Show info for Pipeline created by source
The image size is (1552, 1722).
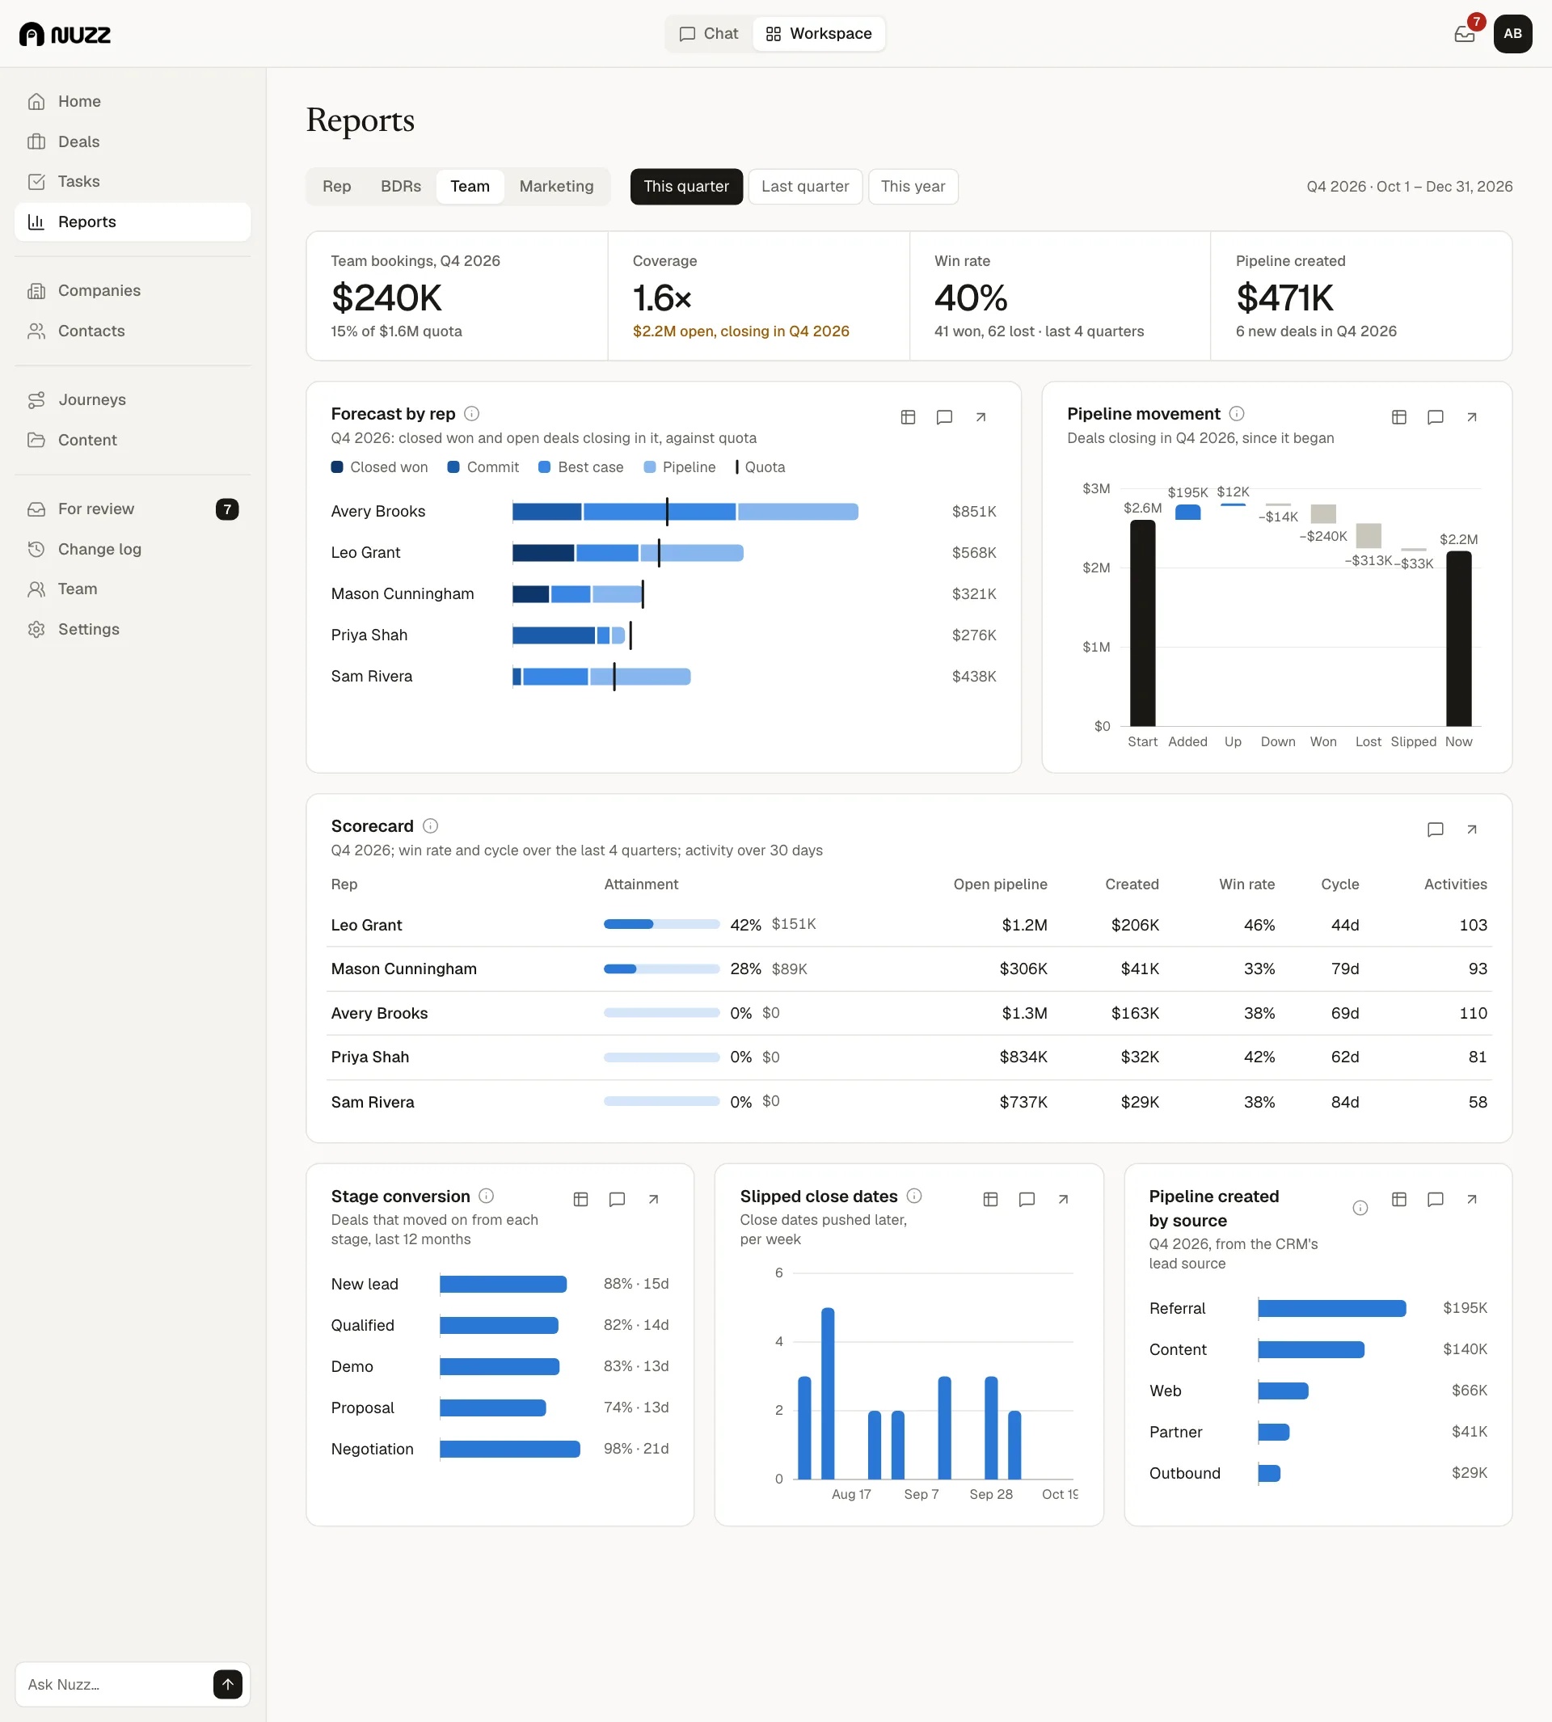click(x=1360, y=1208)
